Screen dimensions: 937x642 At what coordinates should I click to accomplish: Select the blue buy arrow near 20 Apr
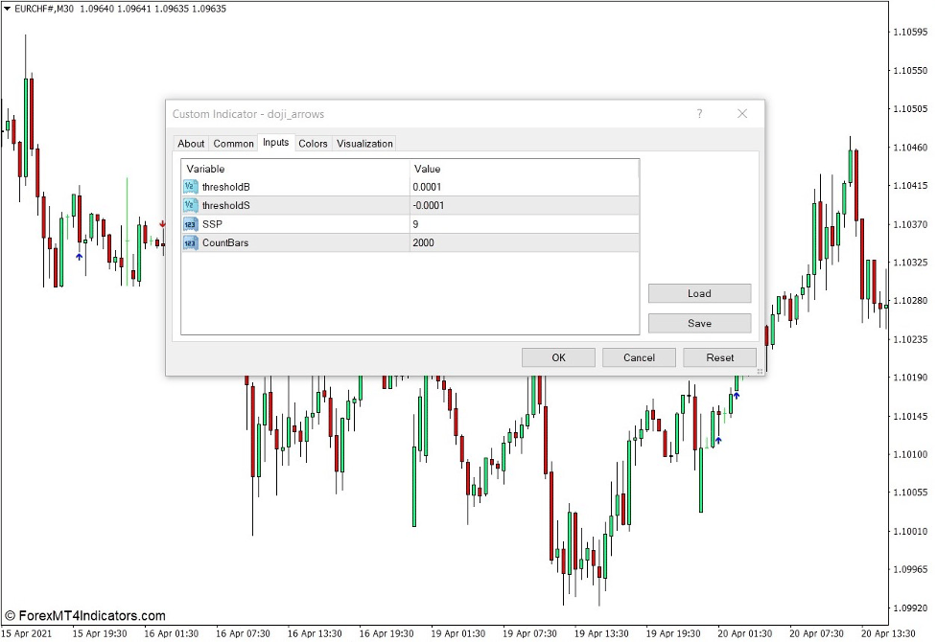point(717,441)
